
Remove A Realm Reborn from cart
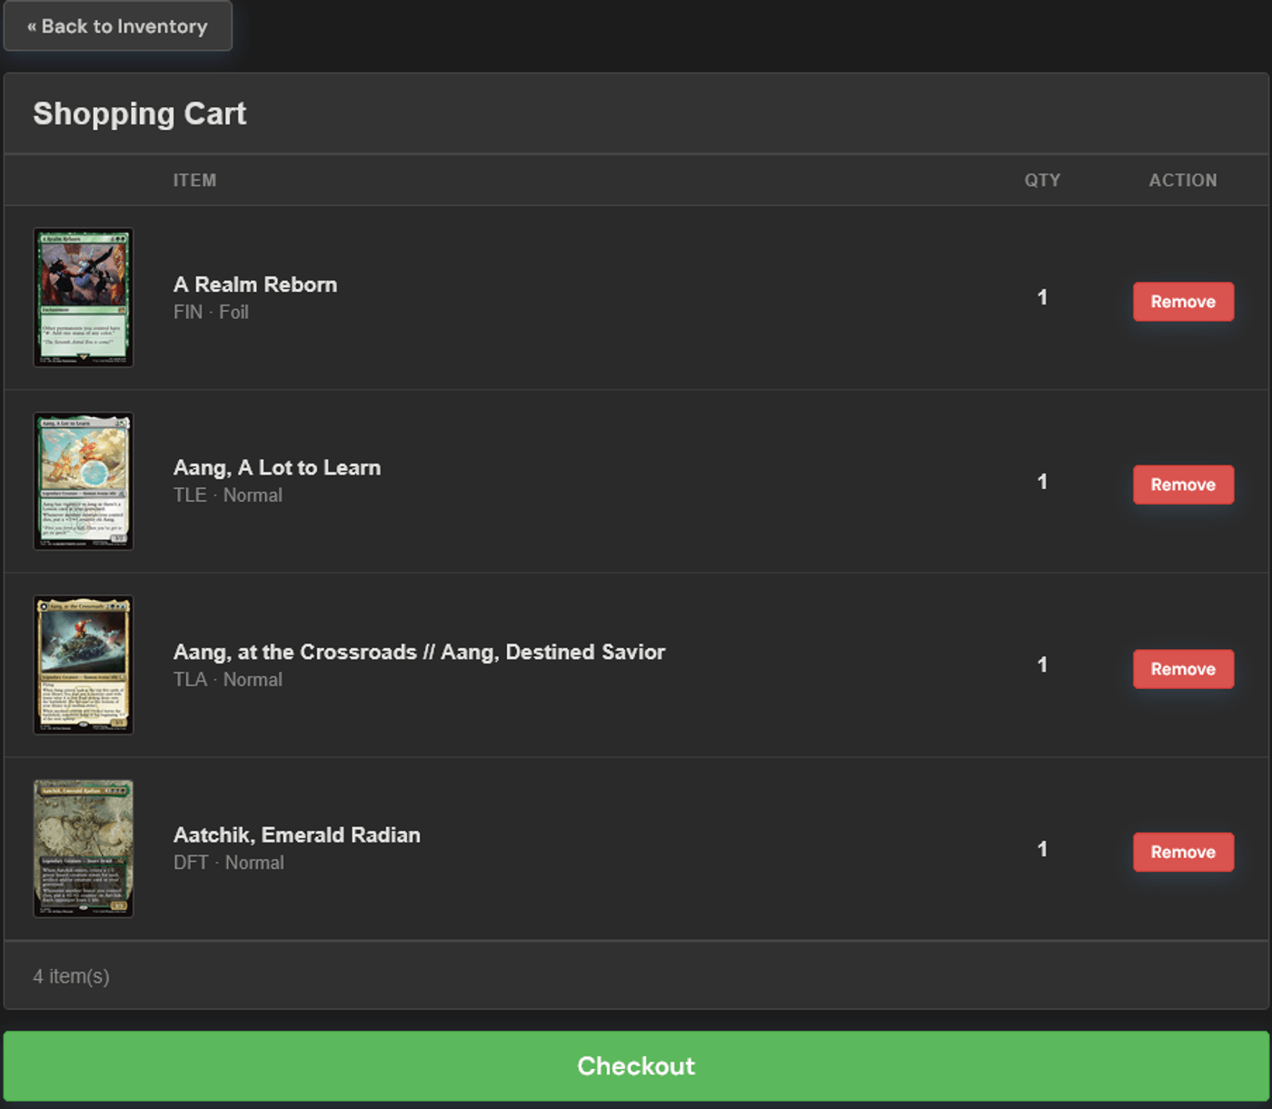click(1183, 302)
